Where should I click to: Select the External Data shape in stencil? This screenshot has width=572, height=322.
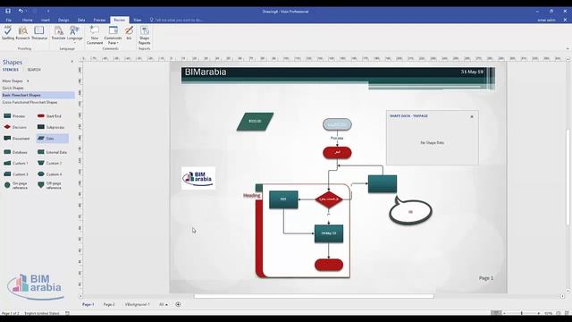52,152
